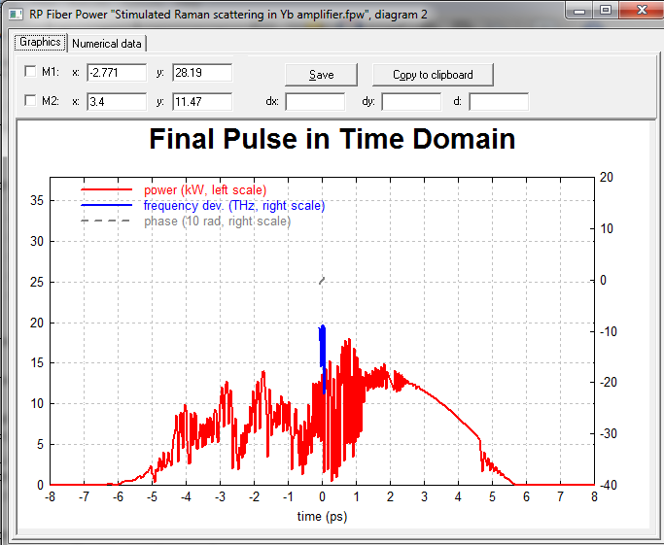Focus the M2 x field showing 3.4
Image resolution: width=664 pixels, height=545 pixels.
[117, 102]
